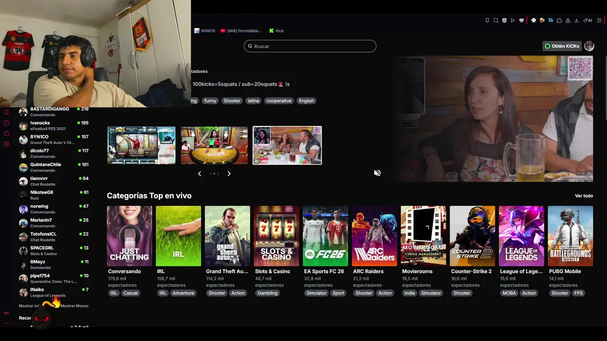Open the (666) Formidable bookmark

click(241, 31)
